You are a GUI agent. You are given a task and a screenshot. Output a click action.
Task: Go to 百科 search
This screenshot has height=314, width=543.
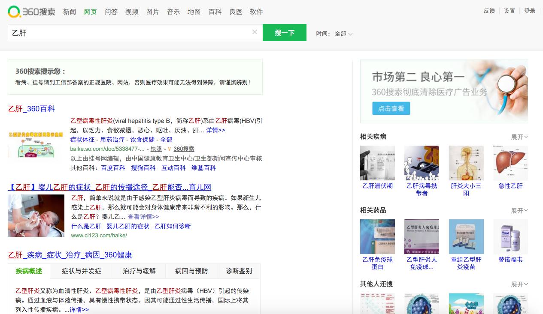(x=215, y=12)
